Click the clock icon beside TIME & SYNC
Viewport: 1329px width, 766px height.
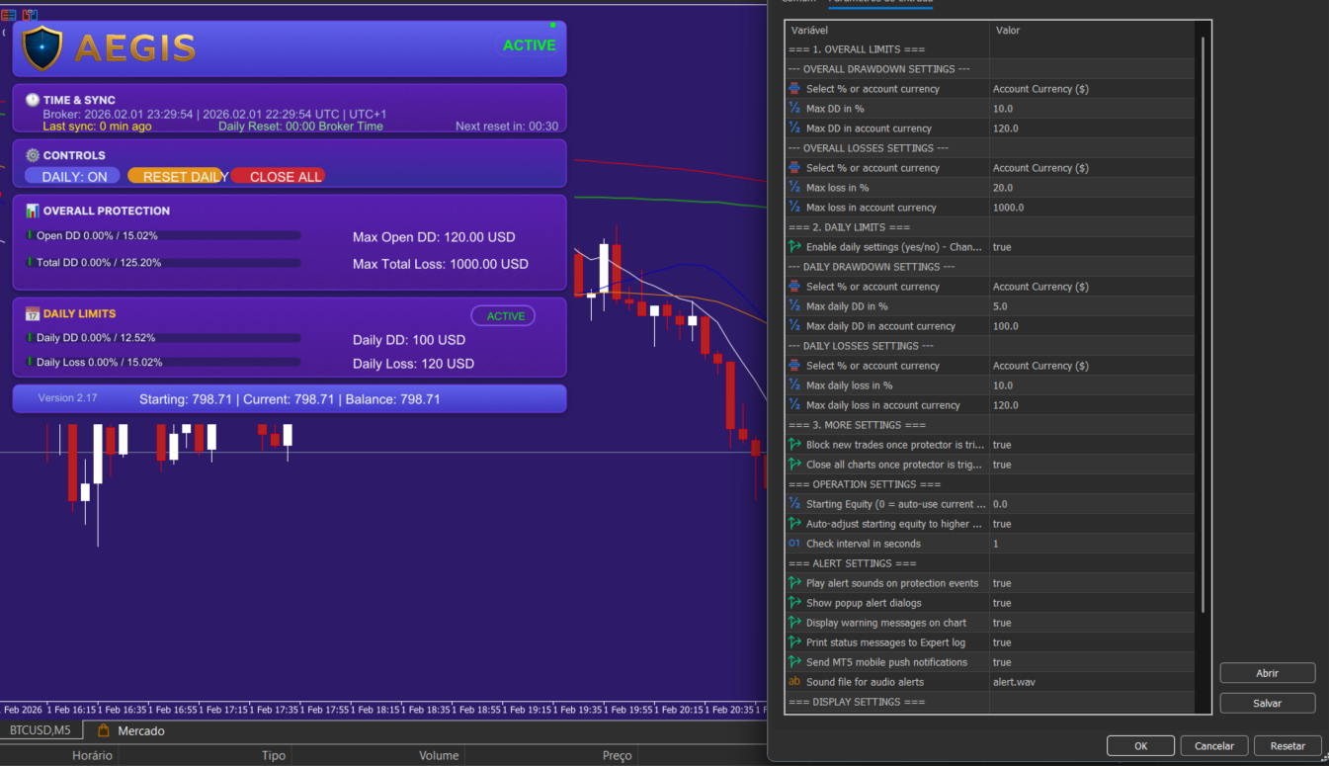[33, 100]
